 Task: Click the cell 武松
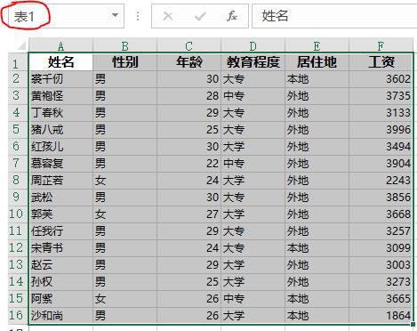coord(60,198)
